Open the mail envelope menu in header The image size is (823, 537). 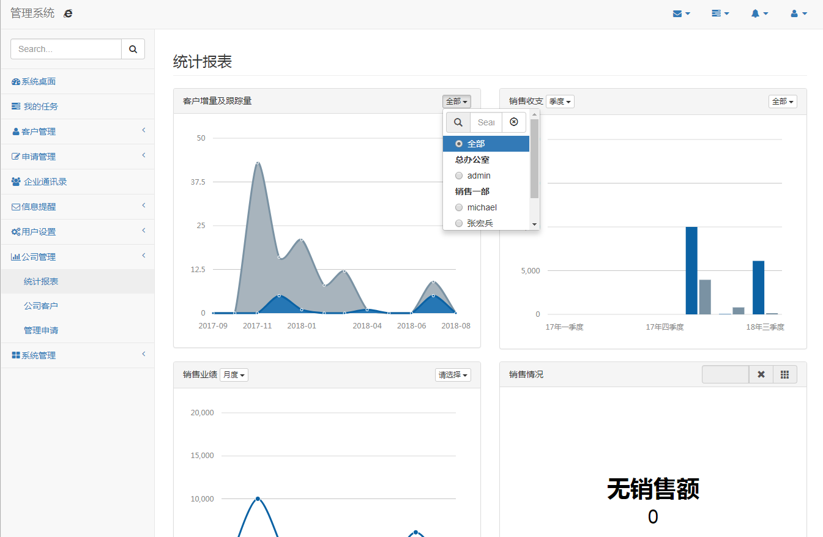[681, 13]
